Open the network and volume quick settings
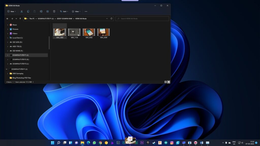Viewport: 260px width, 146px height. coord(241,143)
